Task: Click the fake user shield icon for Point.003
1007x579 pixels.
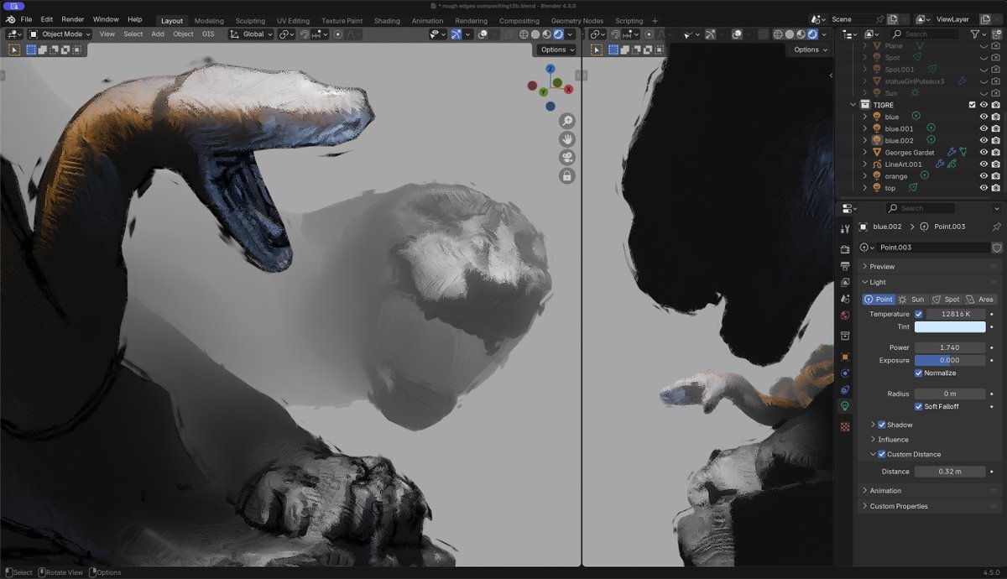Action: [x=997, y=248]
